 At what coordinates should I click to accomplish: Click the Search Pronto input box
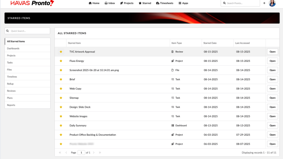tap(242, 3)
